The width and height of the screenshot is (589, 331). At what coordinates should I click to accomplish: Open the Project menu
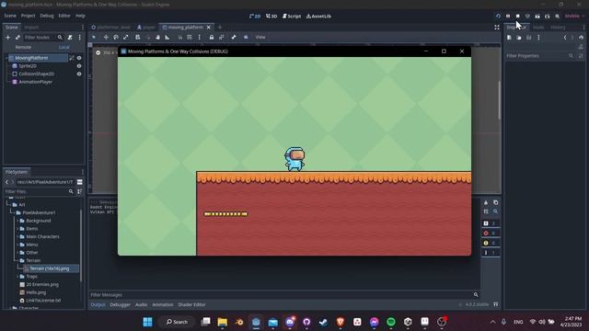[x=29, y=16]
